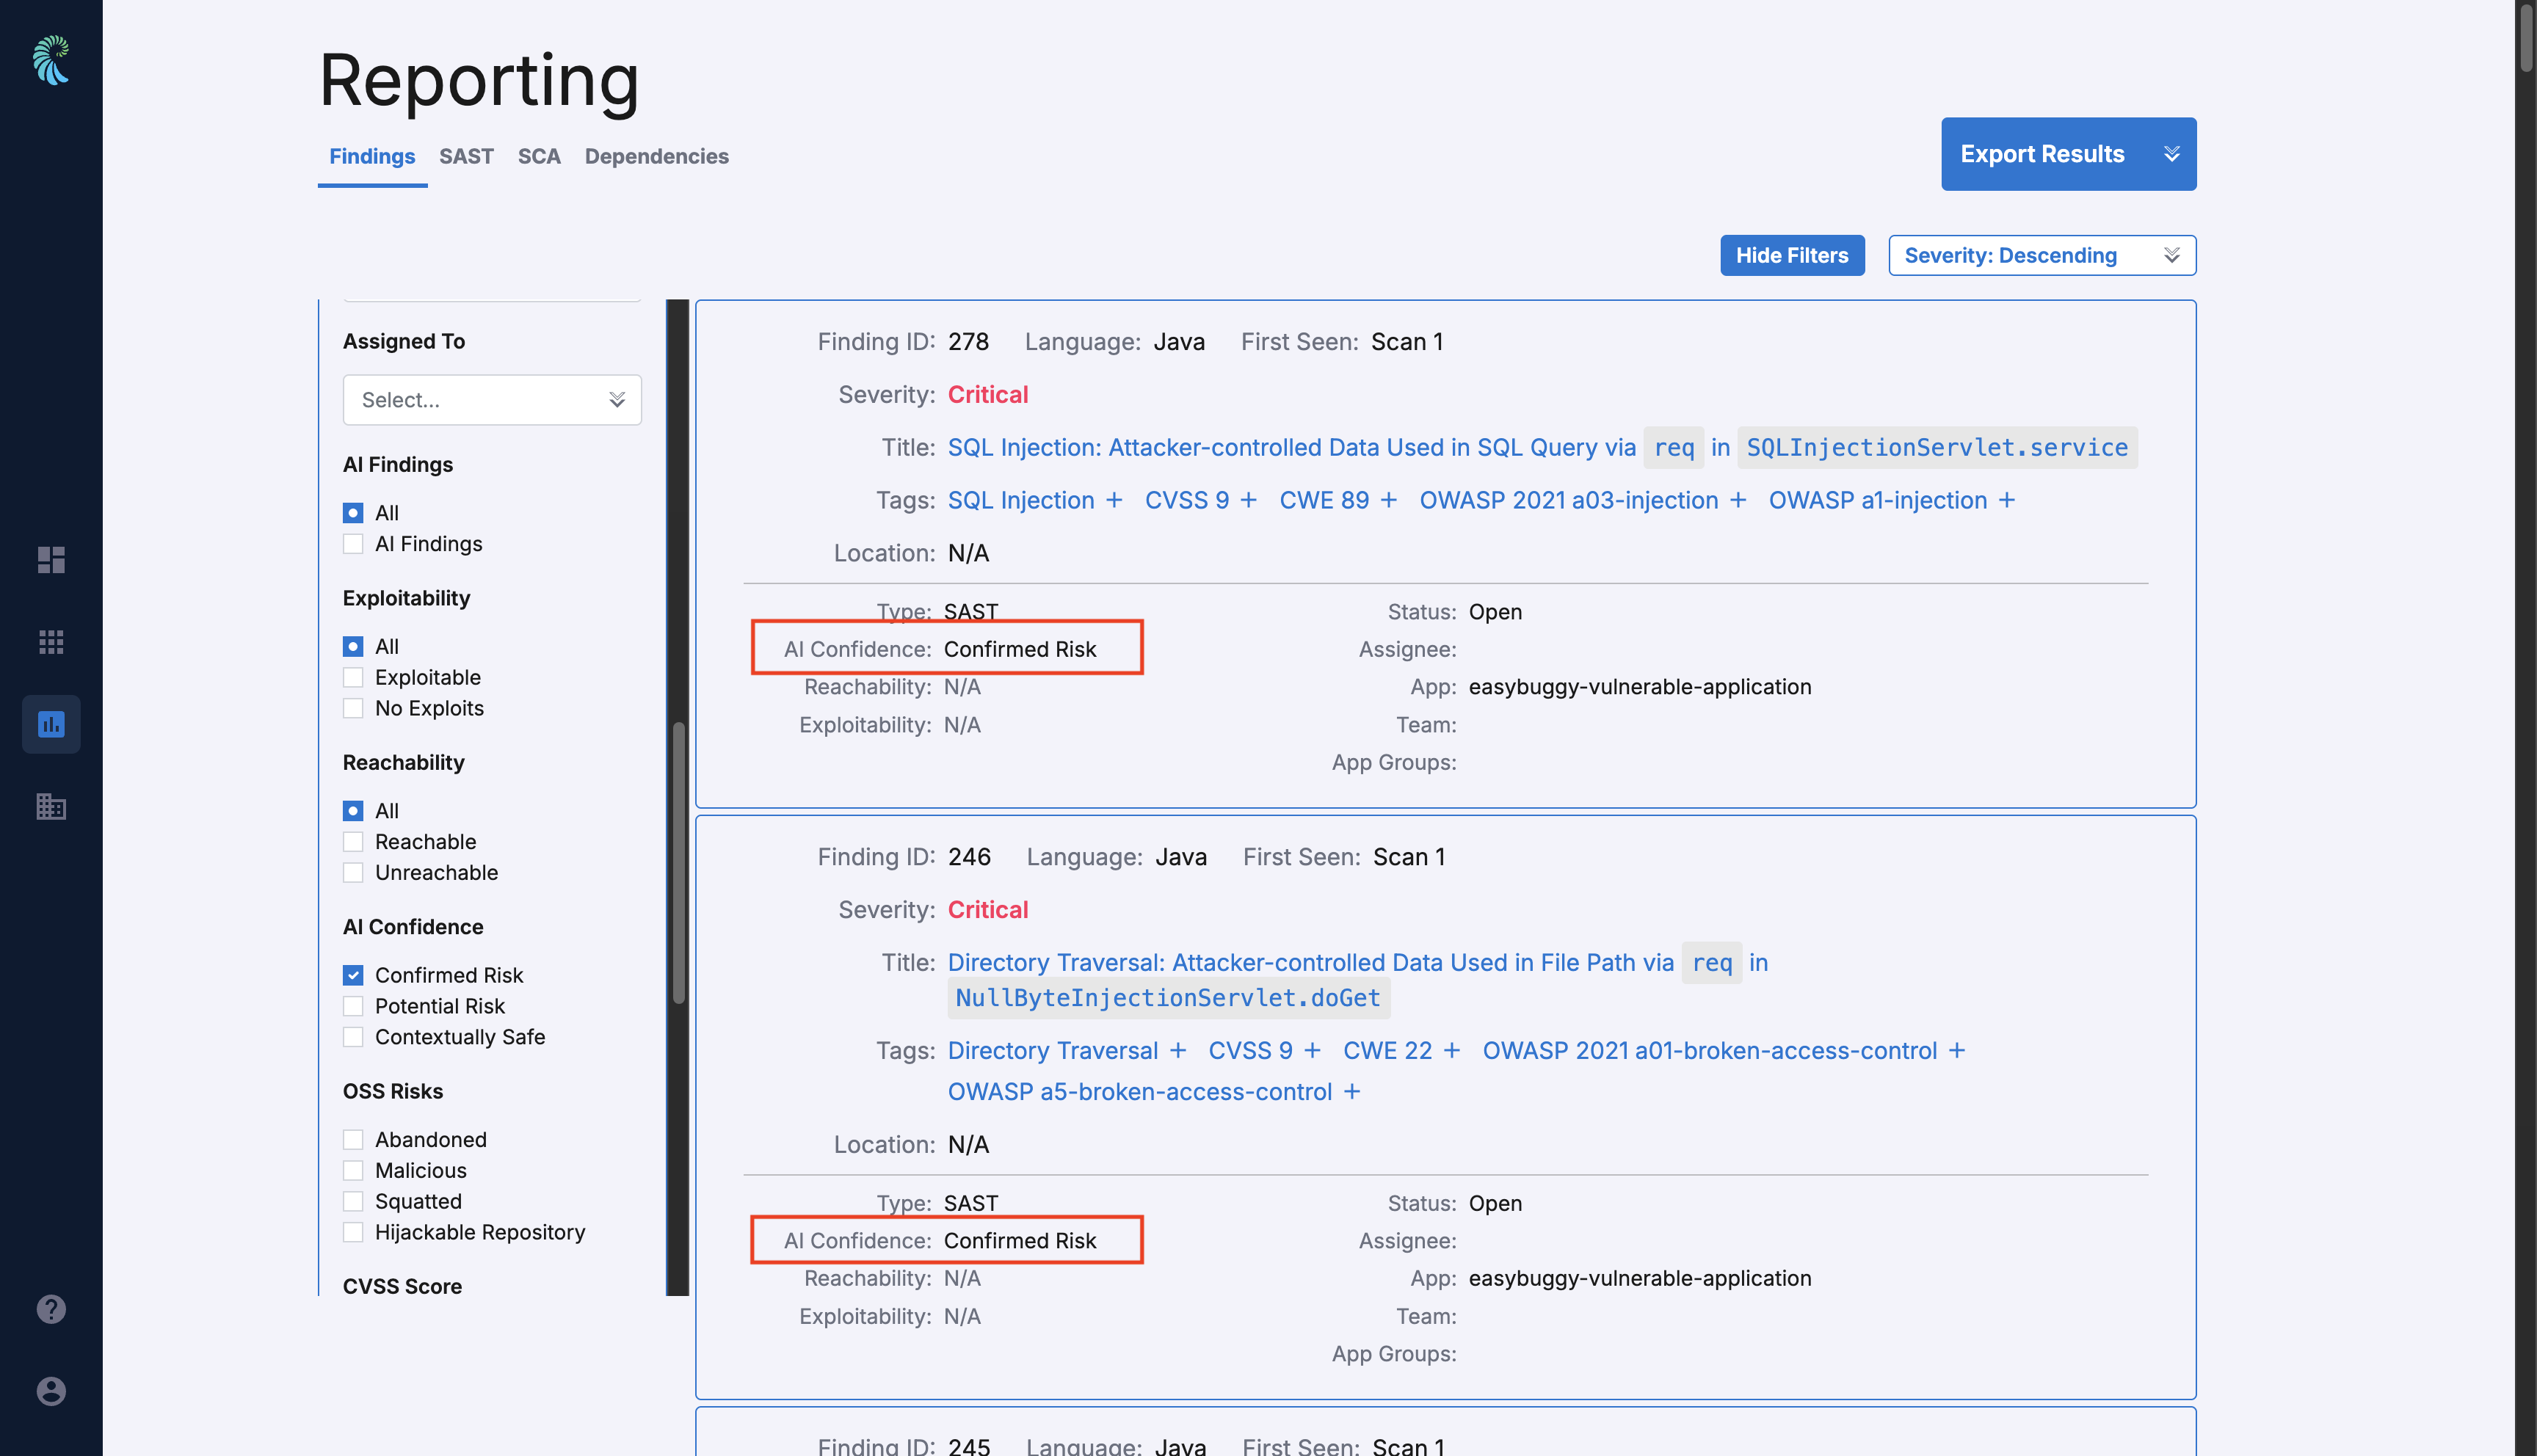Expand the Export Results dropdown arrow
The width and height of the screenshot is (2537, 1456).
pos(2171,154)
